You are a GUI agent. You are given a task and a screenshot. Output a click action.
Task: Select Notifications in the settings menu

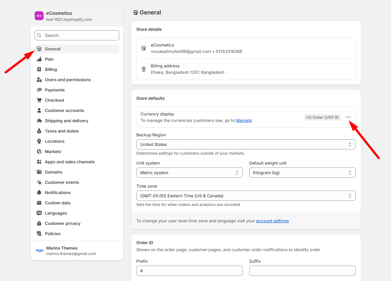77,192
